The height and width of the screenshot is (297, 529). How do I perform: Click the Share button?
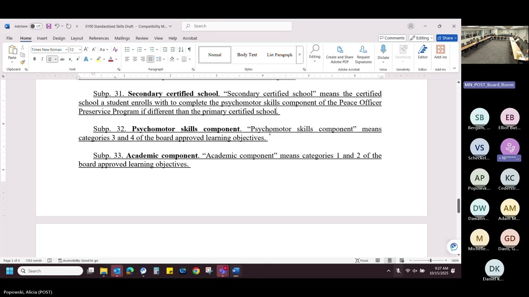tap(447, 38)
